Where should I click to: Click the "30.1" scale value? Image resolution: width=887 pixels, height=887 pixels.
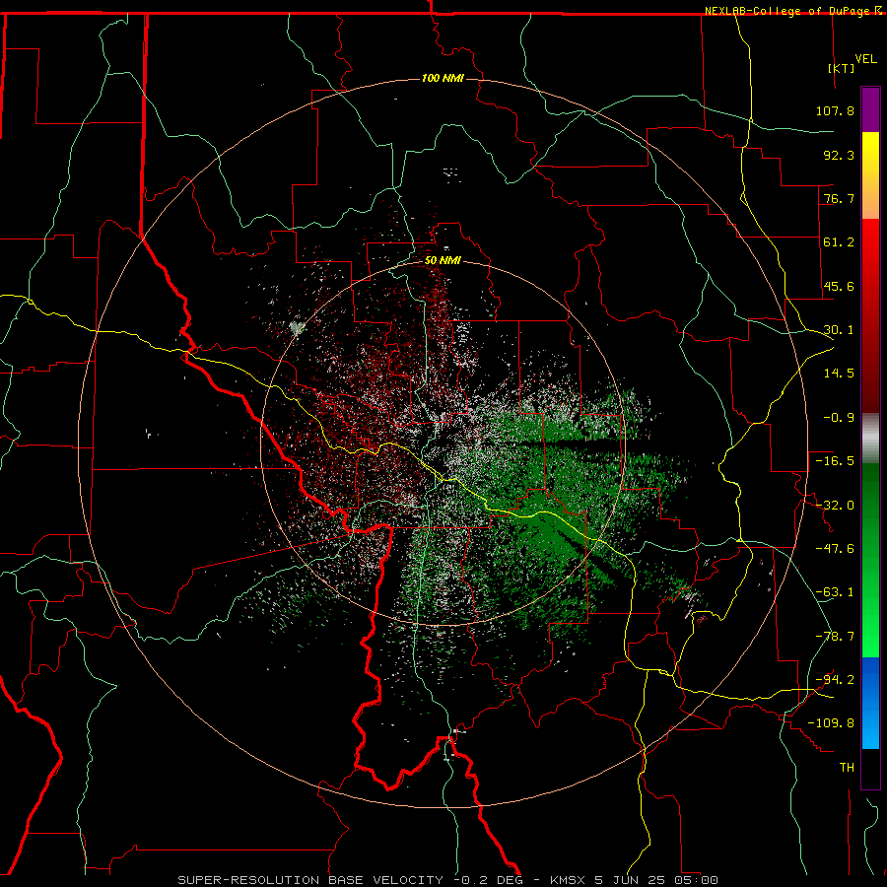(839, 330)
